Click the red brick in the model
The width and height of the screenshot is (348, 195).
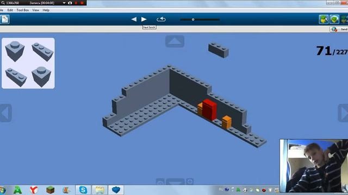tap(209, 109)
